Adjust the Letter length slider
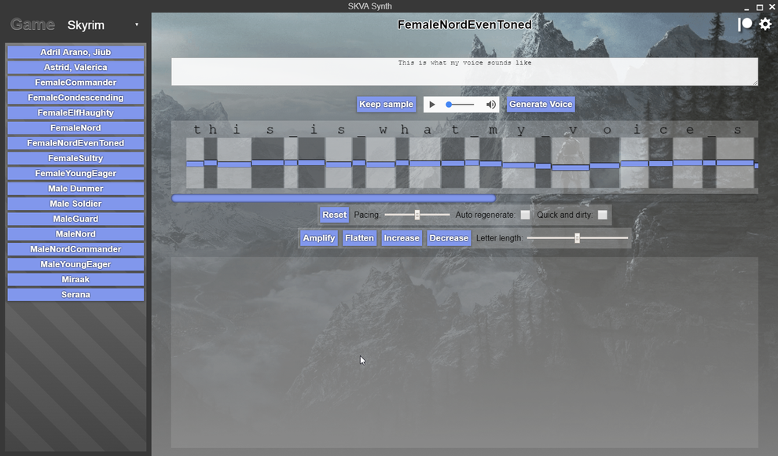 [577, 238]
